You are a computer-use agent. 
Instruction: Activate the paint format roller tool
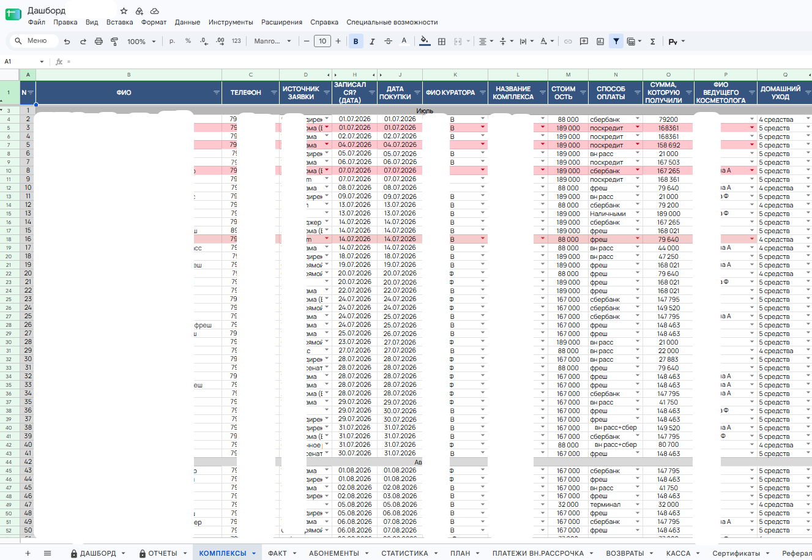click(x=114, y=42)
